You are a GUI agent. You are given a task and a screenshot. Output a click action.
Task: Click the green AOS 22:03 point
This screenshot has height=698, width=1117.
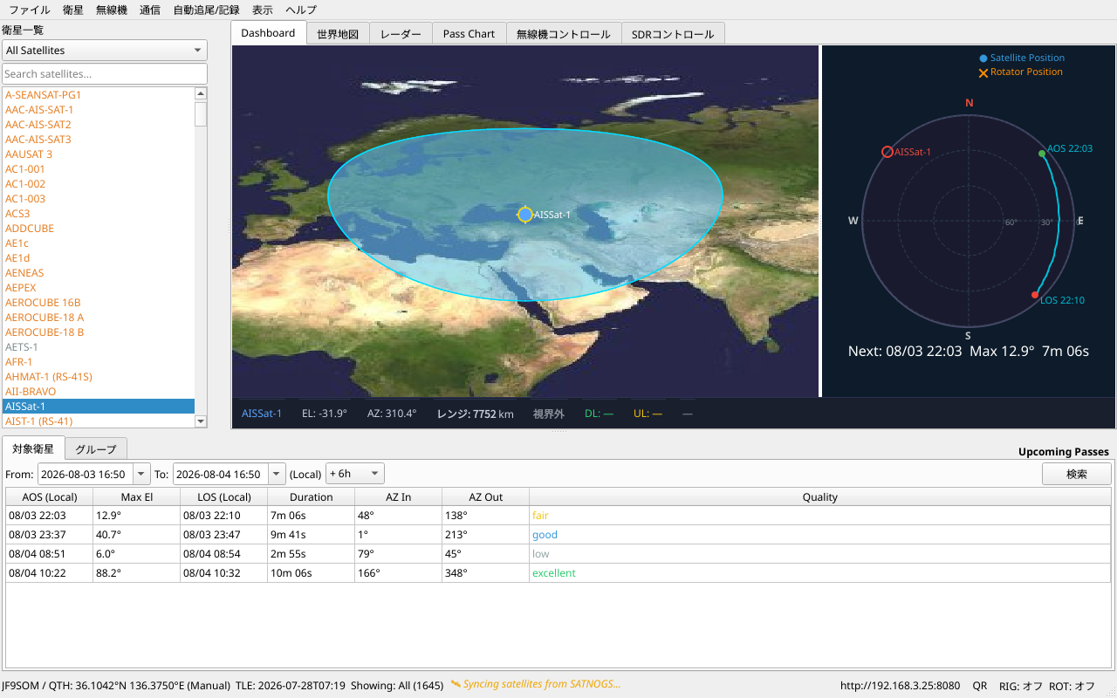pyautogui.click(x=1041, y=154)
